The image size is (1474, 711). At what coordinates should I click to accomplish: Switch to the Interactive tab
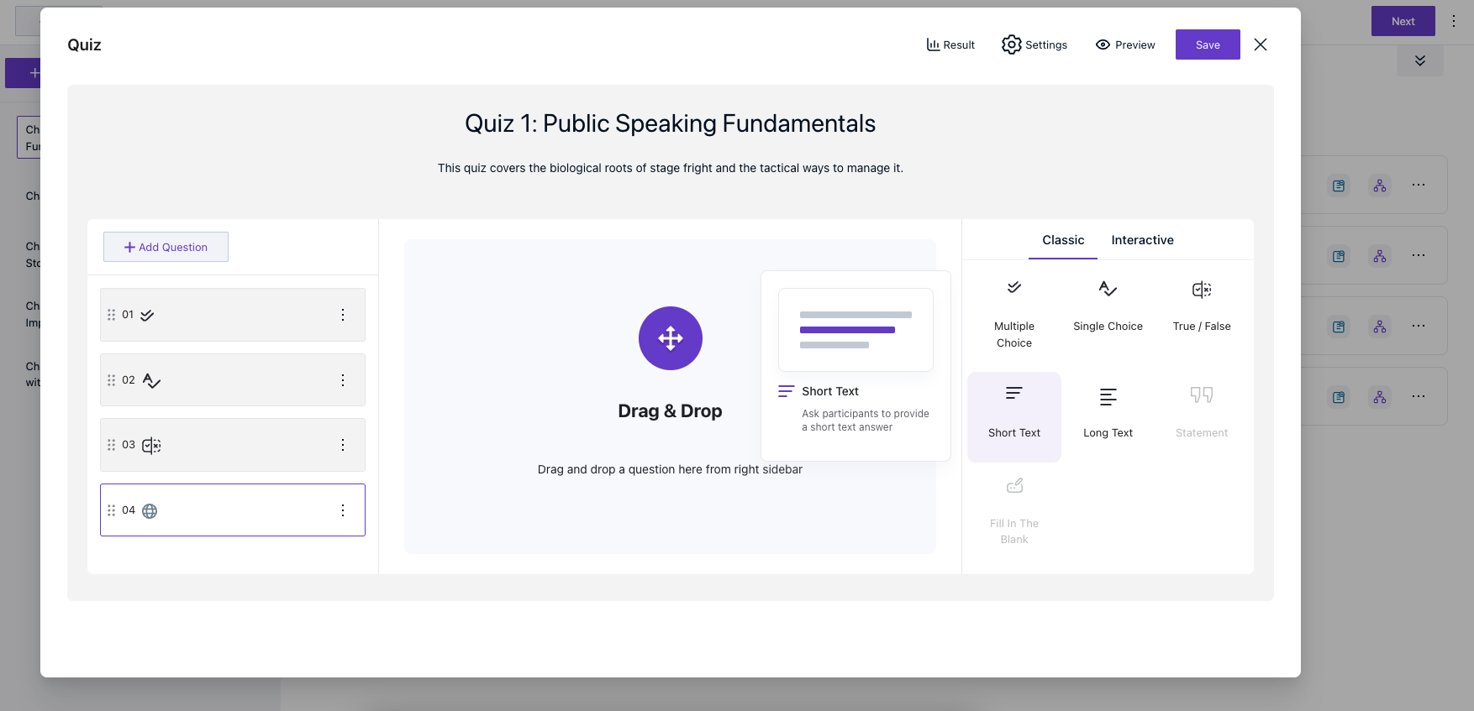click(1142, 240)
